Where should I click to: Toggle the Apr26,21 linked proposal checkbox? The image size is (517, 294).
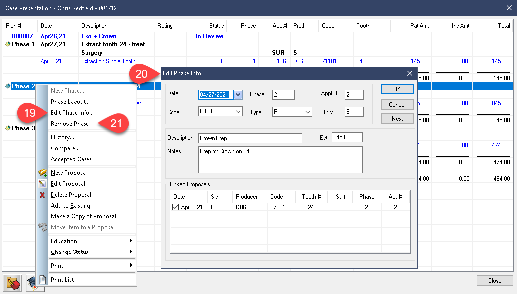pyautogui.click(x=176, y=207)
